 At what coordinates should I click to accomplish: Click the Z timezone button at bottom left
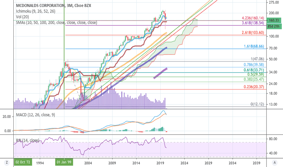coord(7,163)
